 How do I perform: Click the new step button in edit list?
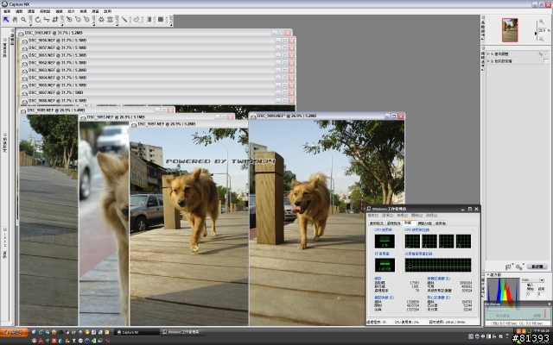coord(537,267)
